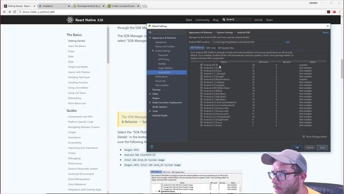Expand the Editor settings node

click(150, 94)
